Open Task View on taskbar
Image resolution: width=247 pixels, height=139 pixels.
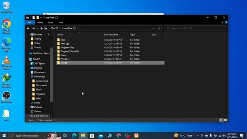click(65, 136)
